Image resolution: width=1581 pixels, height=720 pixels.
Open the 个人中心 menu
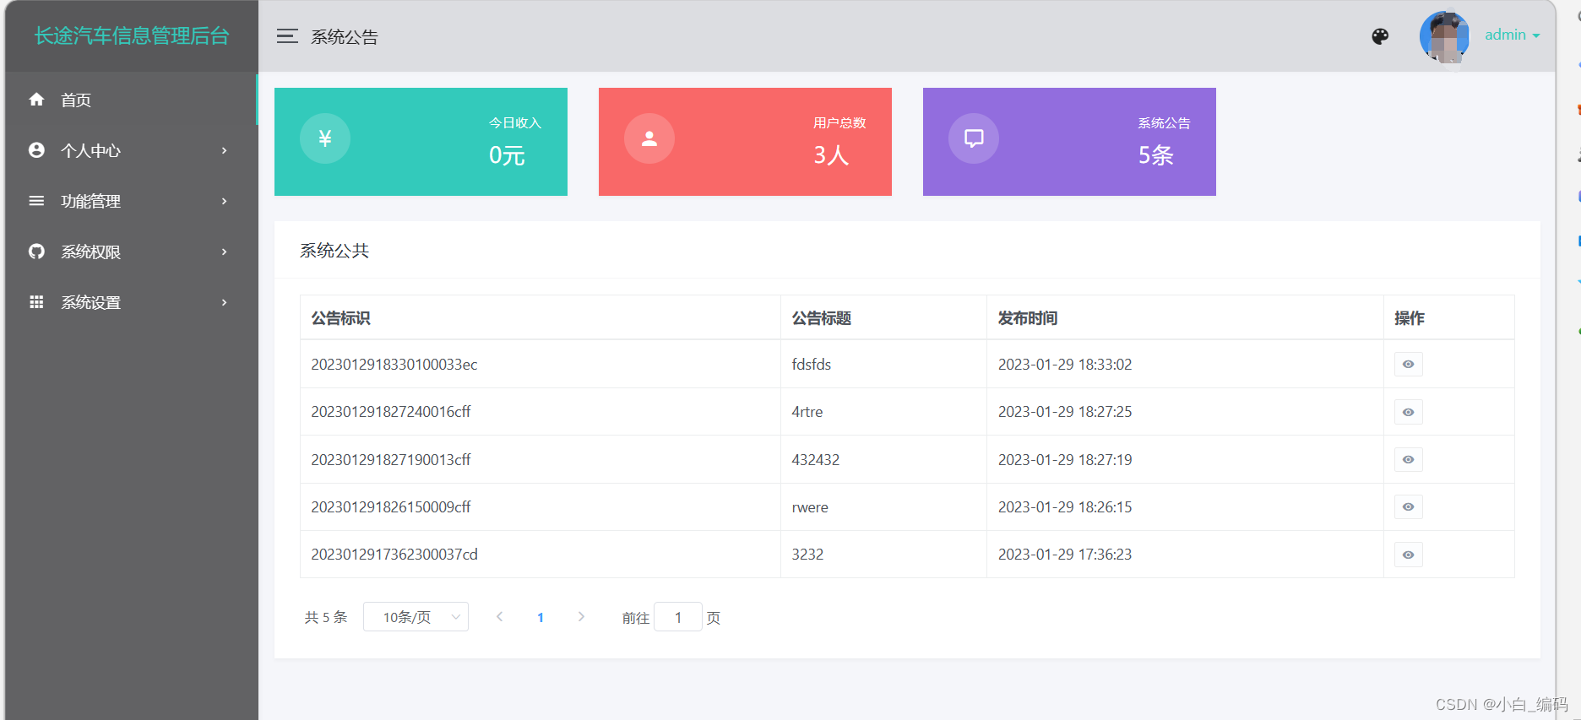pos(131,150)
